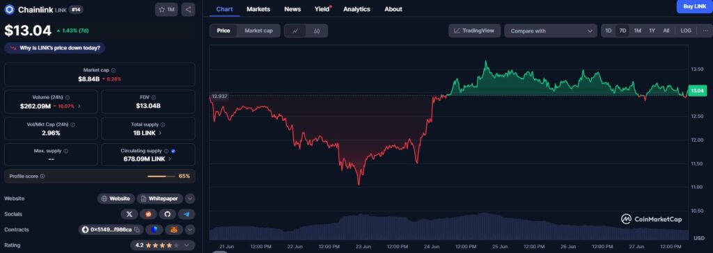This screenshot has height=253, width=713.
Task: Open TradingView chart mode
Action: pyautogui.click(x=474, y=31)
